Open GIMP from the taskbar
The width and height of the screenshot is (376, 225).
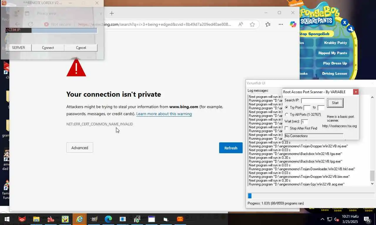[x=94, y=219]
